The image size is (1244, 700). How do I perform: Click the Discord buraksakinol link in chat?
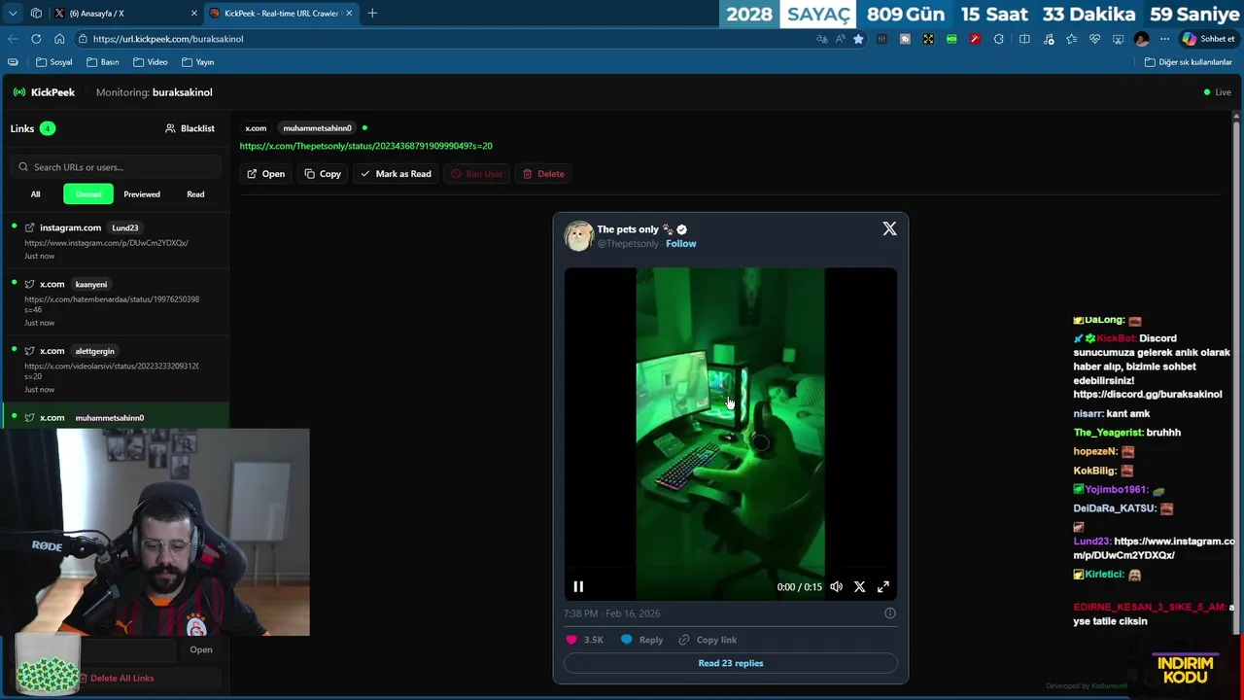(1147, 395)
